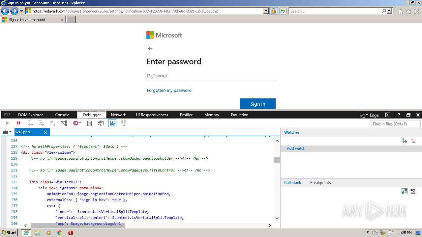Open a new IE tab
Viewport: 422px width, 237px height.
(x=71, y=20)
